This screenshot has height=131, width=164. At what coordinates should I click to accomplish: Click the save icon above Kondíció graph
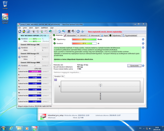(56, 80)
